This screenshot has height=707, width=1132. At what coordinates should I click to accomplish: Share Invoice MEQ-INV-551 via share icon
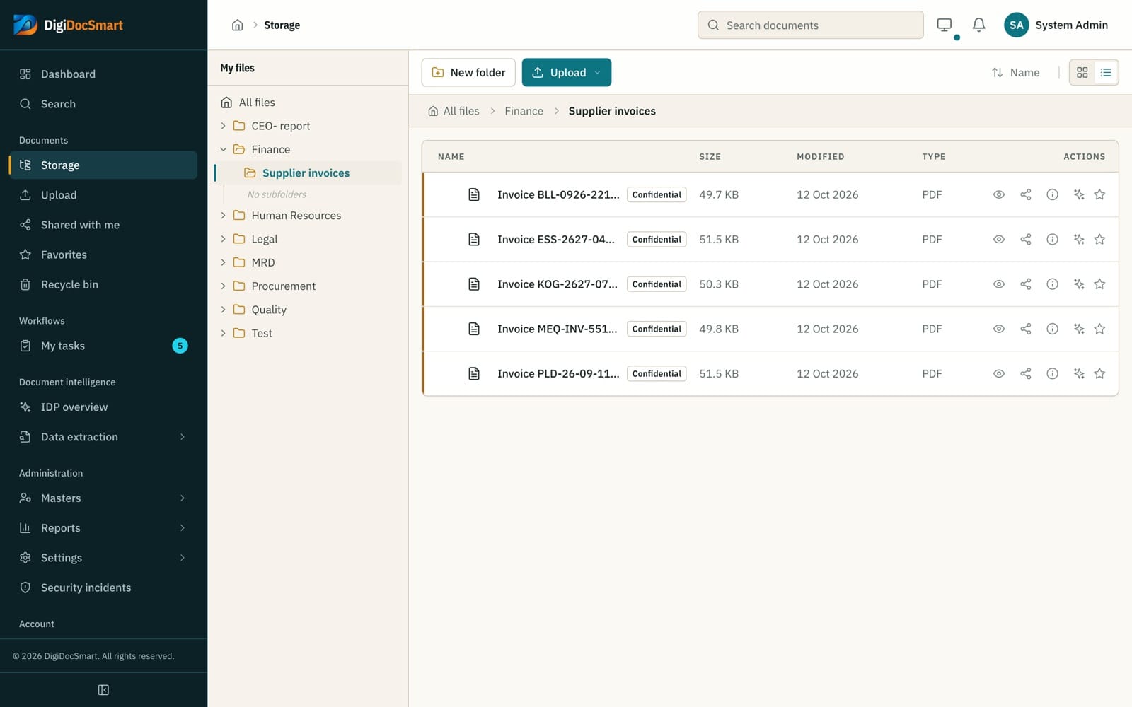(x=1025, y=329)
